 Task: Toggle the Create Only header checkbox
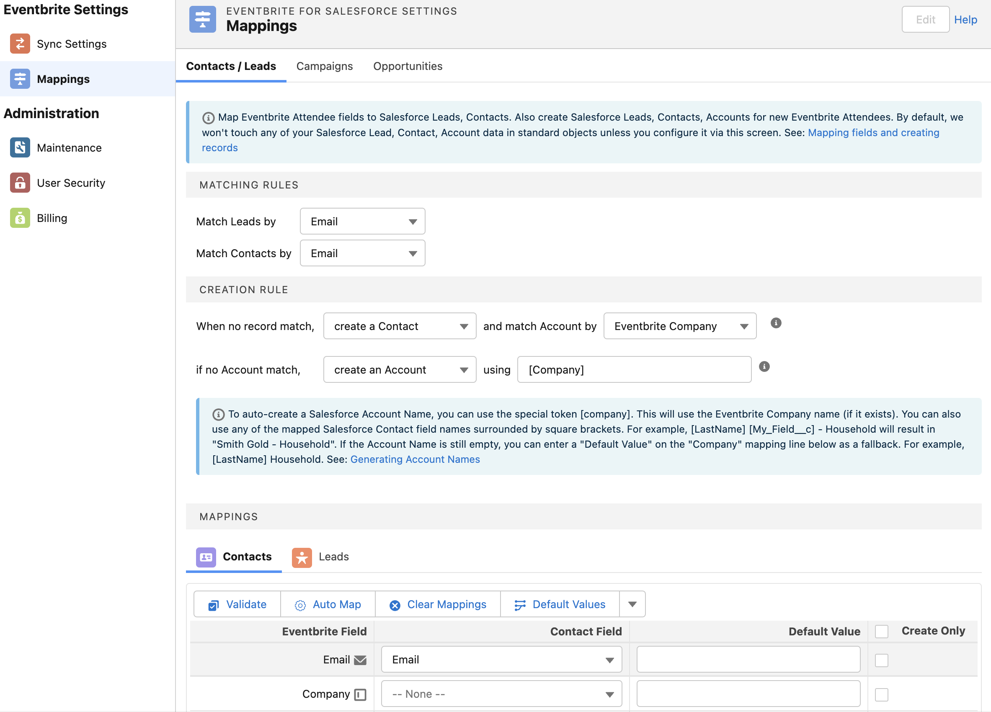coord(881,631)
